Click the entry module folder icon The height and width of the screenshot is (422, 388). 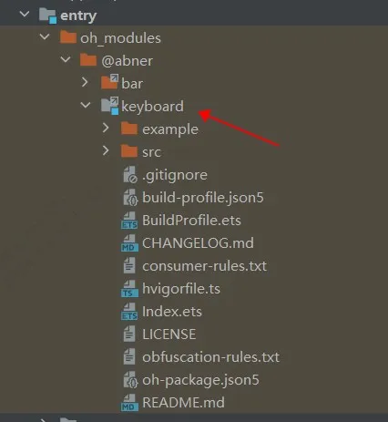coord(48,15)
